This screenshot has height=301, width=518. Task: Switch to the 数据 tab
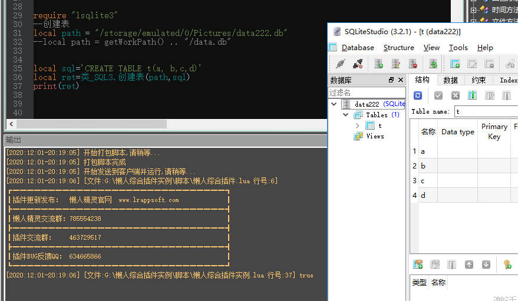coord(451,80)
